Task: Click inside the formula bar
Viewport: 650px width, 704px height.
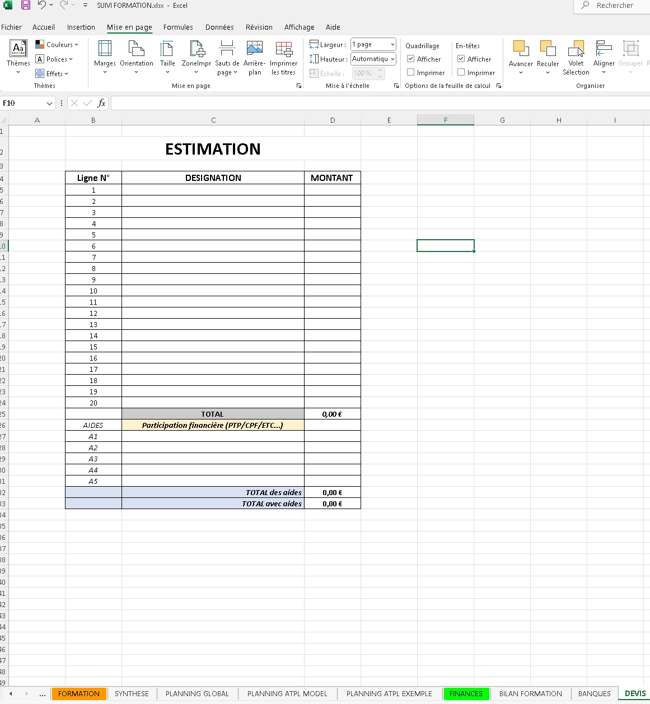Action: (x=380, y=103)
